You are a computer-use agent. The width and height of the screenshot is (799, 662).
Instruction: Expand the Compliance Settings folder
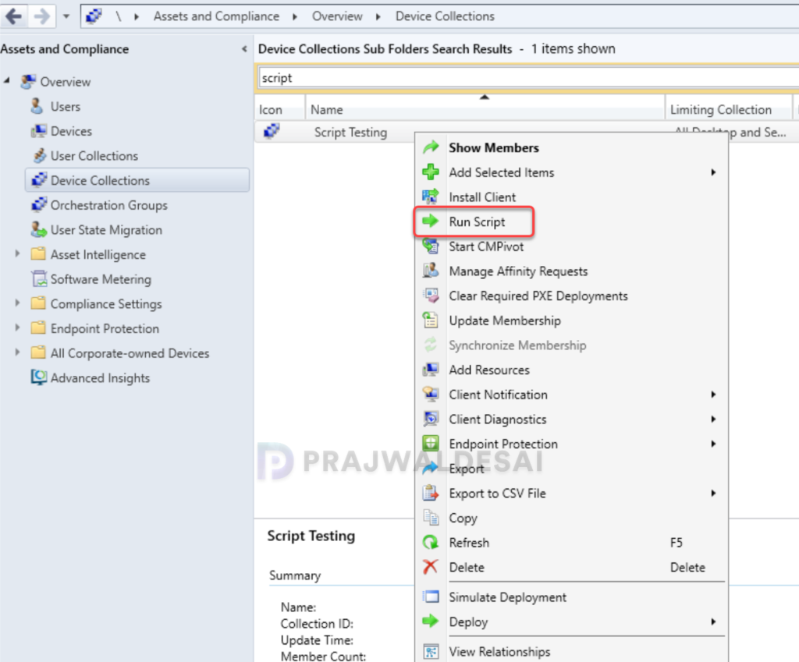pos(18,303)
